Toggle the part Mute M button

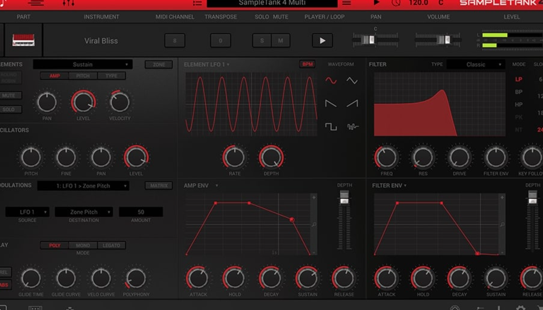[x=280, y=41]
